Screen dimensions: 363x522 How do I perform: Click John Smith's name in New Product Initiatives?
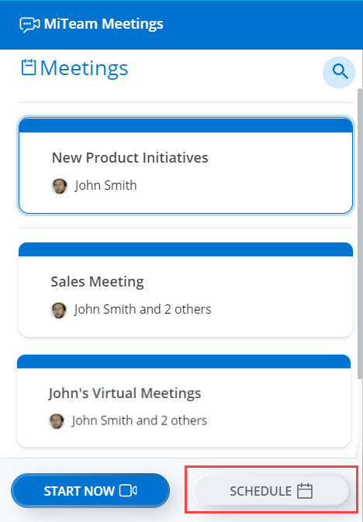tap(105, 185)
